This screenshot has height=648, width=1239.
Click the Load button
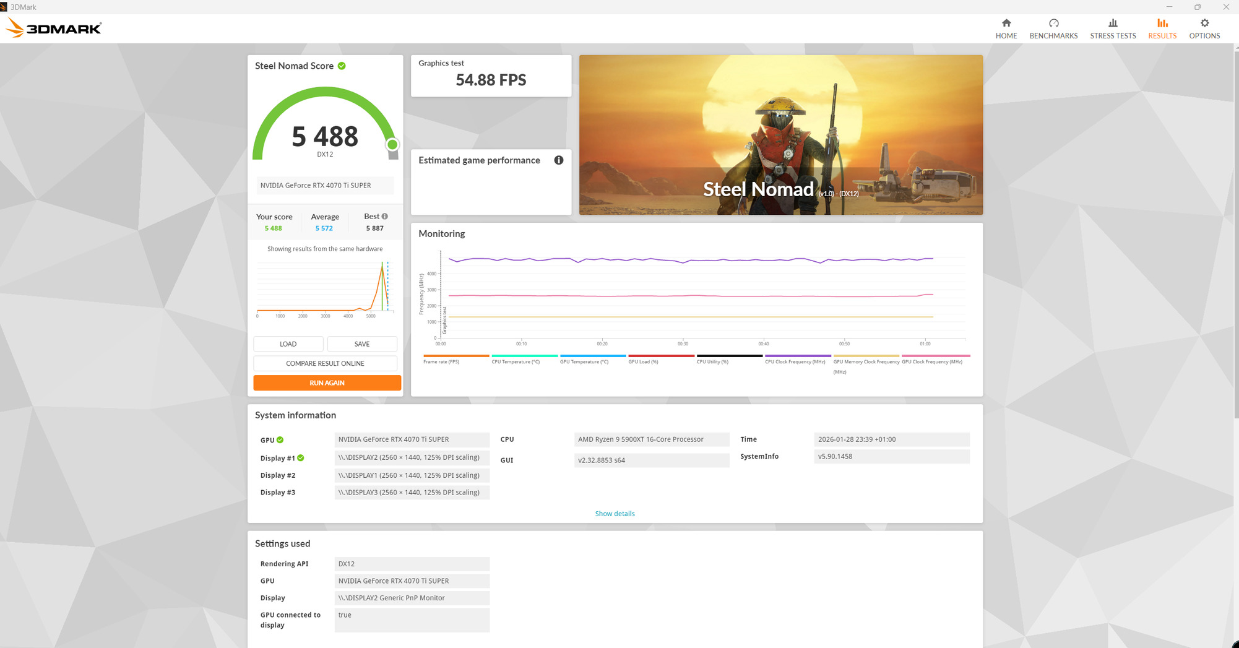288,343
